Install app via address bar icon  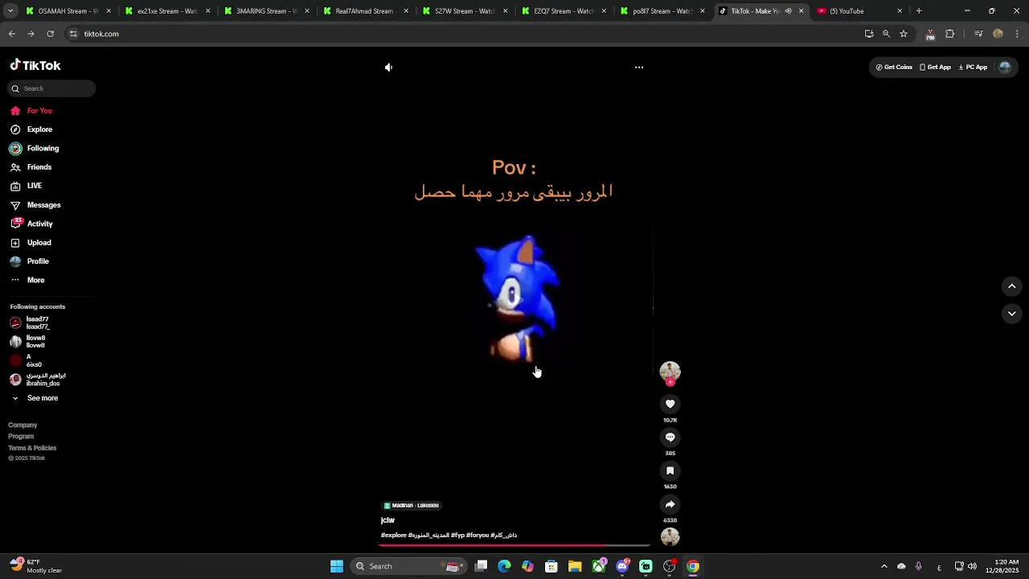[x=869, y=34]
